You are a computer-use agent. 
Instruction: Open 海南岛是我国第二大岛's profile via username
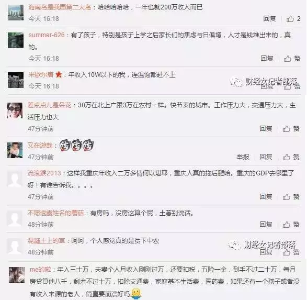[x=60, y=7]
